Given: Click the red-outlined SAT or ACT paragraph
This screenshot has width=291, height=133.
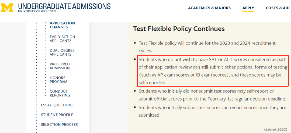Looking at the screenshot, I should coord(213,71).
